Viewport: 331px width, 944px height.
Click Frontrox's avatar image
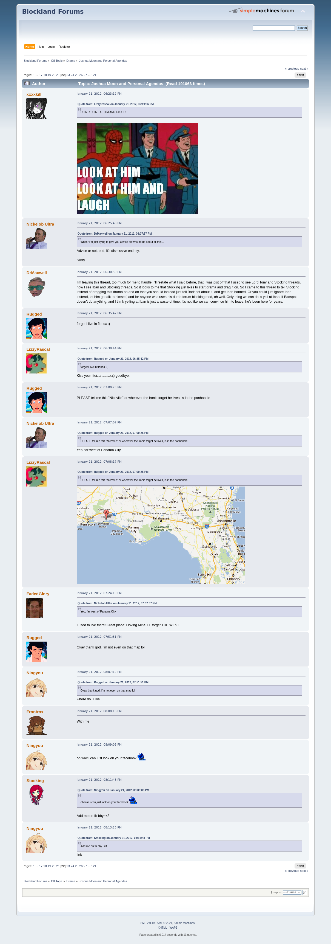click(x=36, y=725)
